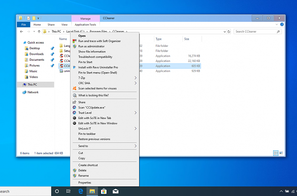Click the Up one level arrow

coord(39,32)
